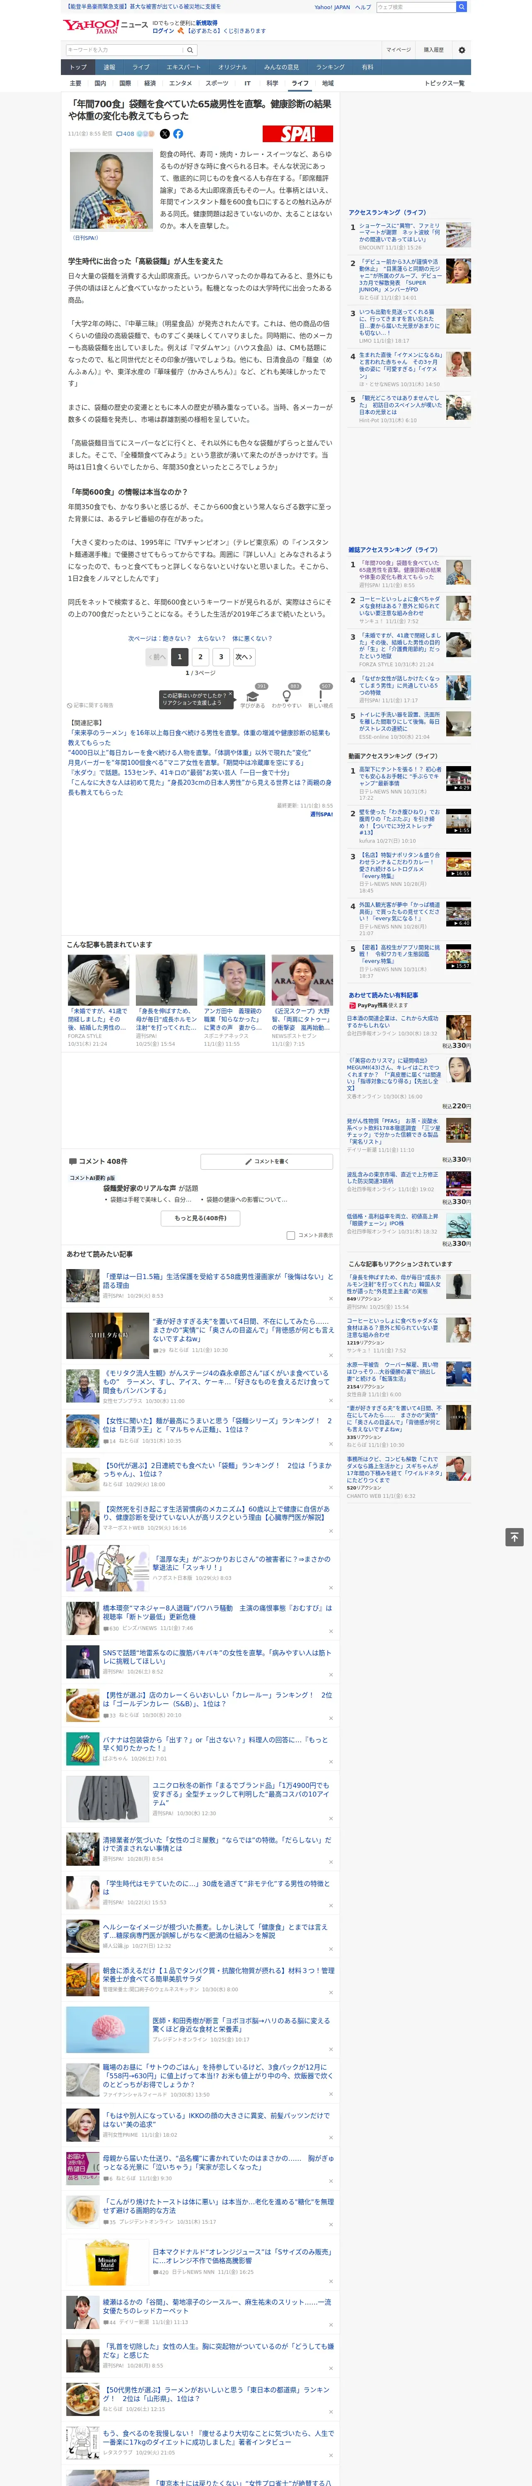Focus the top ウェブ検索 input
The height and width of the screenshot is (2486, 532).
415,7
